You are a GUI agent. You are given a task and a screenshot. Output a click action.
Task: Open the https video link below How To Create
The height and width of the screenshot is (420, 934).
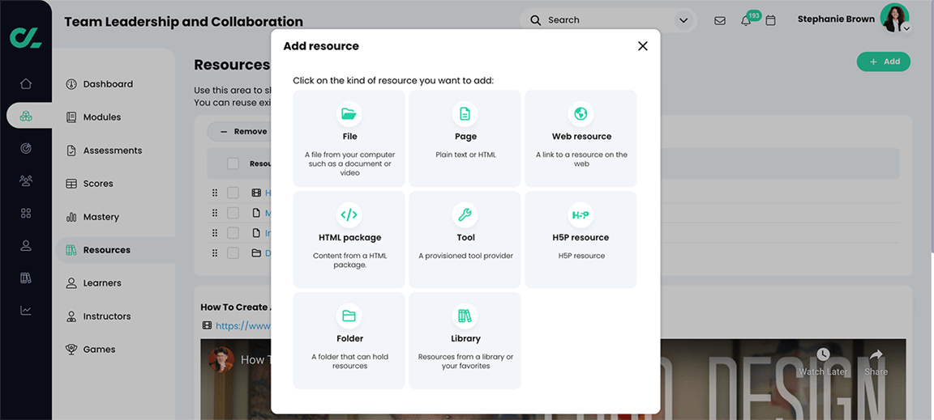tap(243, 325)
